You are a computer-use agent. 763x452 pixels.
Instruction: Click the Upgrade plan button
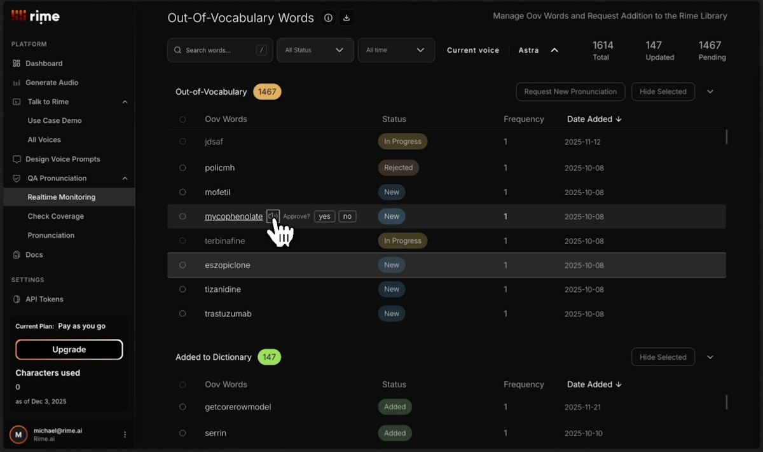[x=69, y=350]
